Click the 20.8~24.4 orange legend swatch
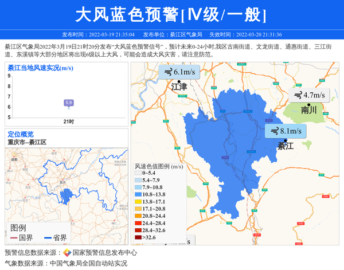The image size is (344, 270). coord(138,216)
